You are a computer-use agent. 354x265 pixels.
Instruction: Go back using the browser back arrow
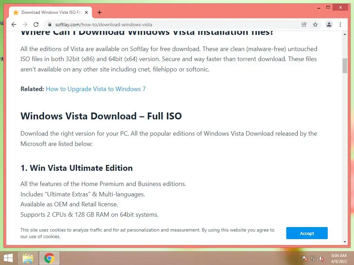click(x=14, y=24)
